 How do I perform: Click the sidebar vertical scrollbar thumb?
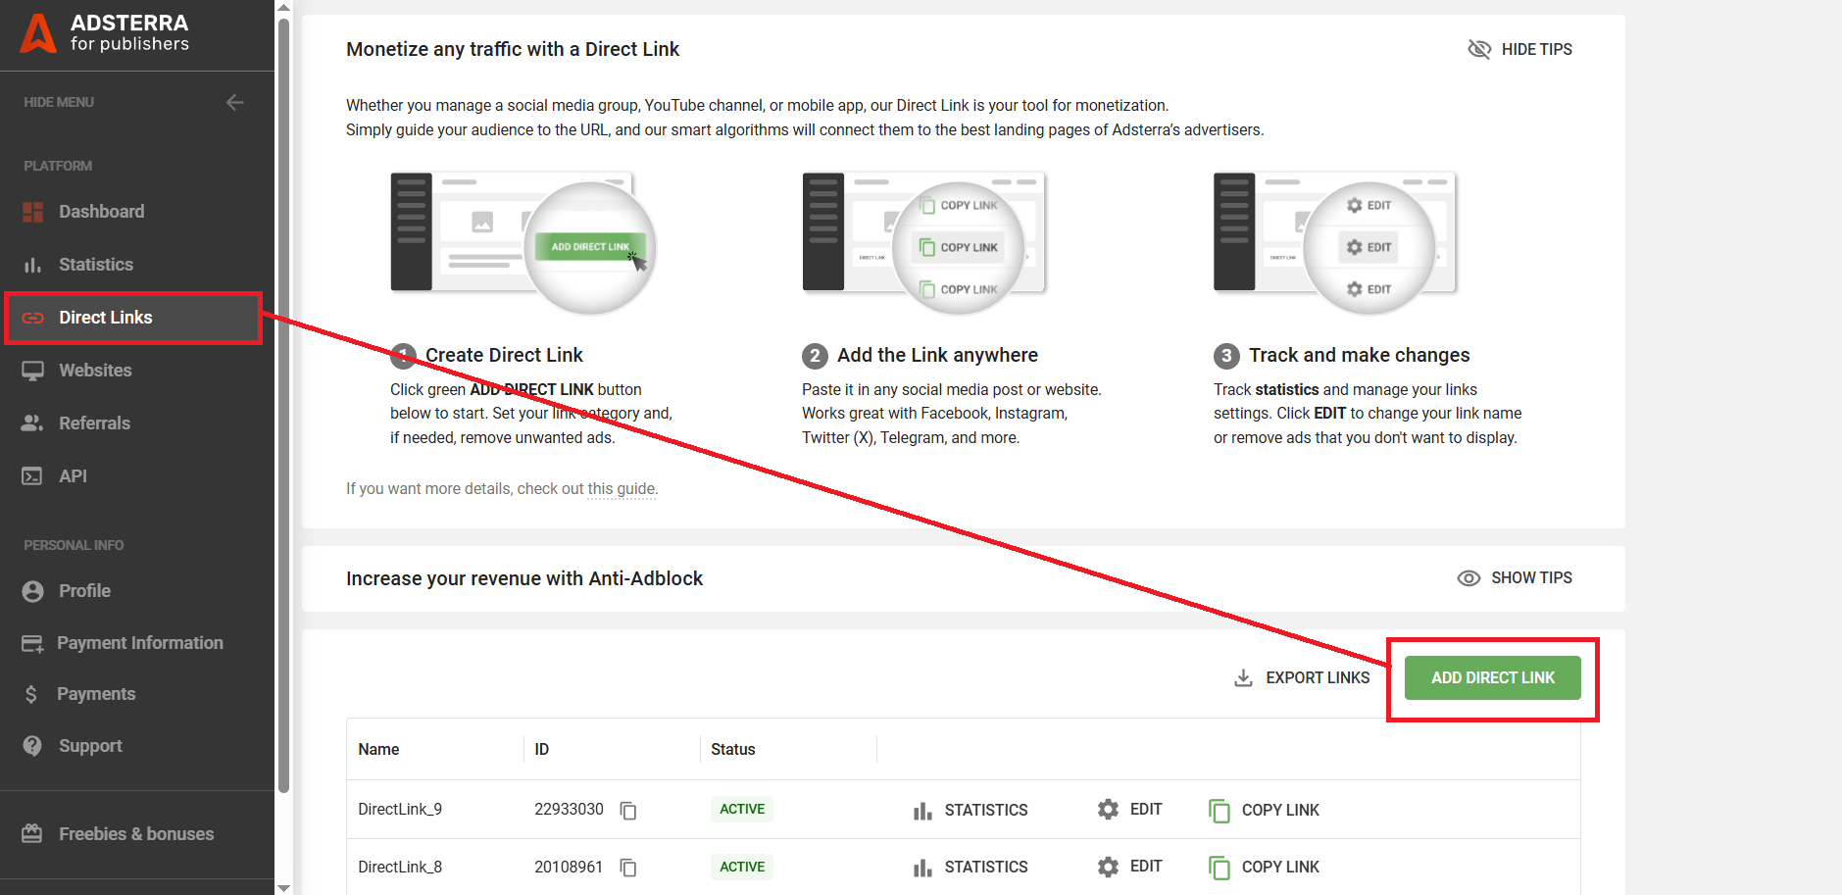[283, 404]
